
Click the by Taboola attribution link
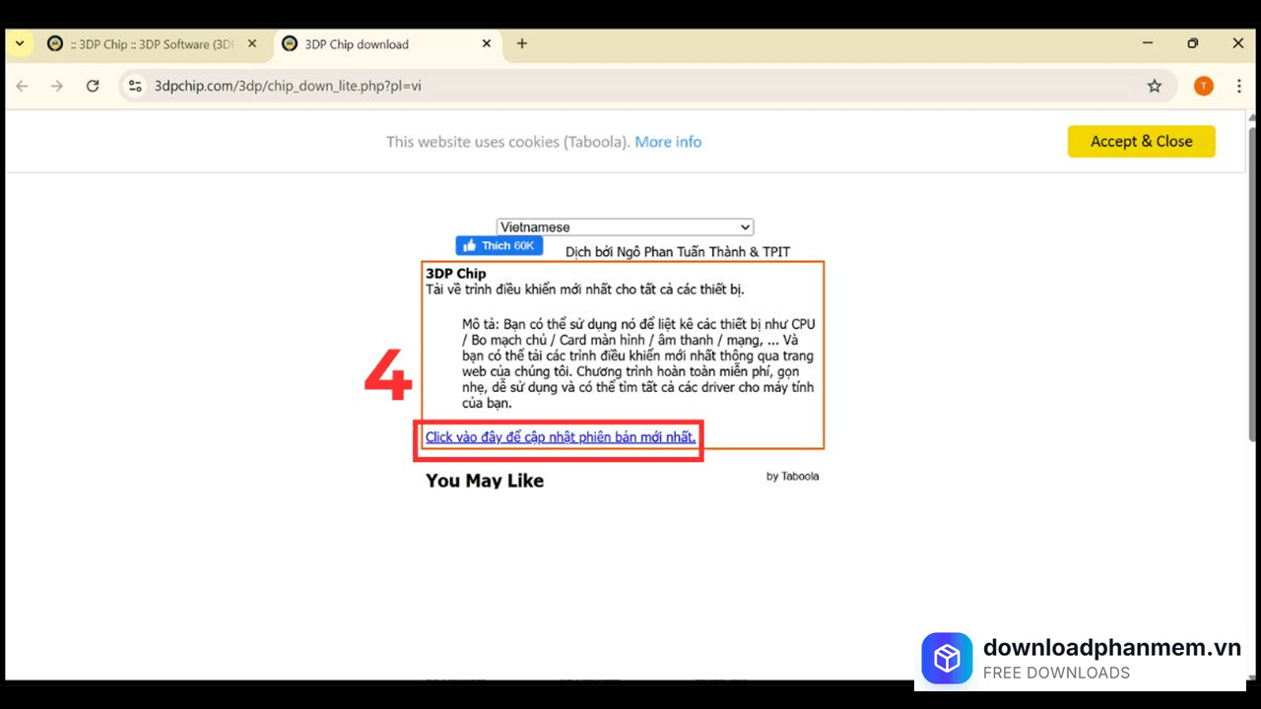[792, 477]
